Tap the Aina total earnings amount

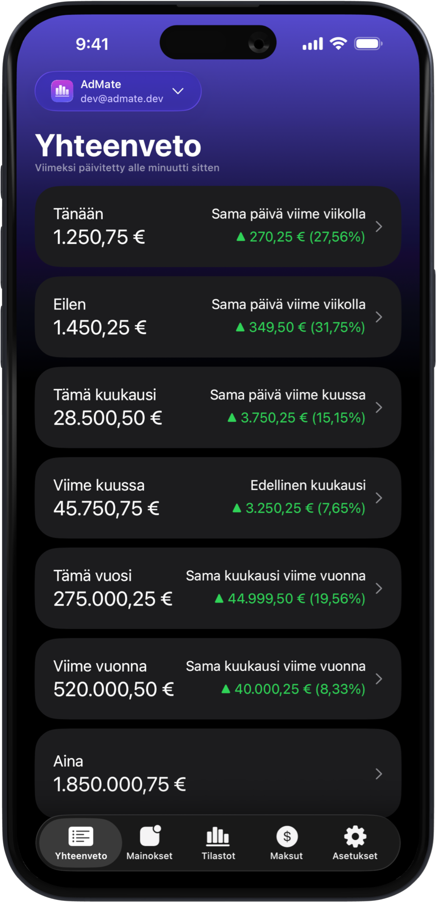pyautogui.click(x=119, y=784)
